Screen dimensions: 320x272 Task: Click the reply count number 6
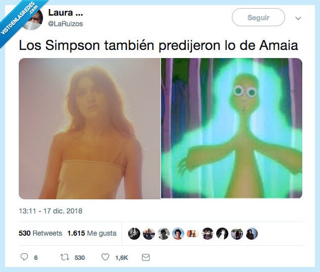(x=36, y=258)
